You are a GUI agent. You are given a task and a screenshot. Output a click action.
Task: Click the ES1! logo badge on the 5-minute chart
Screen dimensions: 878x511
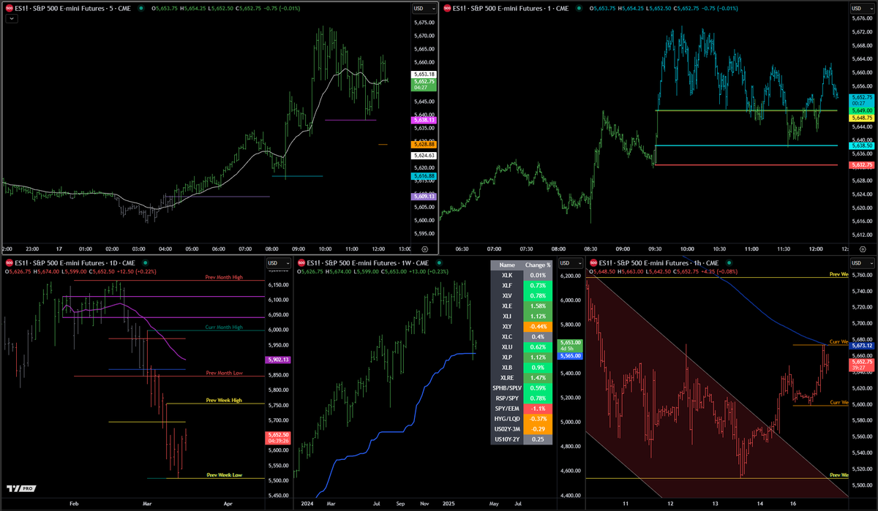(x=10, y=8)
